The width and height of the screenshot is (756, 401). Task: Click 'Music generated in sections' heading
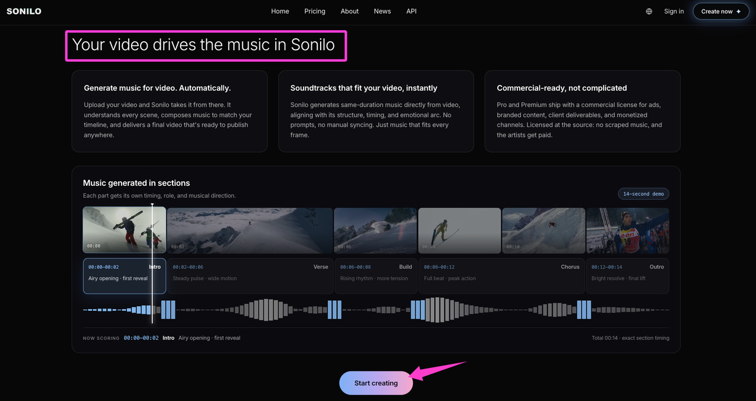click(136, 183)
